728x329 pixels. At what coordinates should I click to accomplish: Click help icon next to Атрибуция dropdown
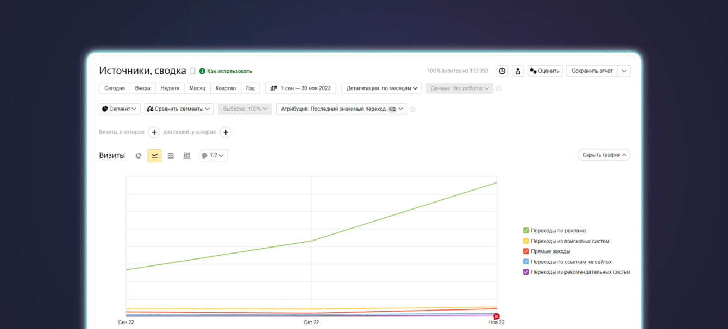pyautogui.click(x=412, y=109)
